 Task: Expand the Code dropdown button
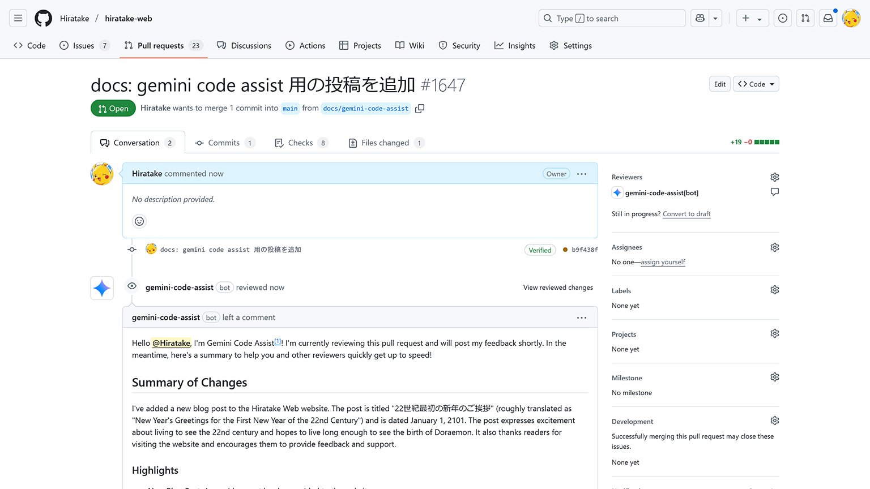click(x=756, y=84)
